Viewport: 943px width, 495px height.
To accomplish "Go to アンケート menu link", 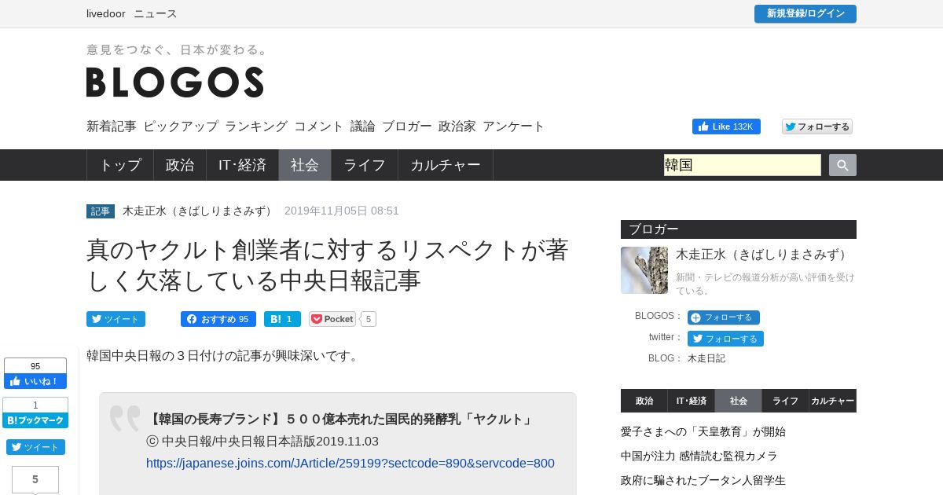I will tap(514, 126).
